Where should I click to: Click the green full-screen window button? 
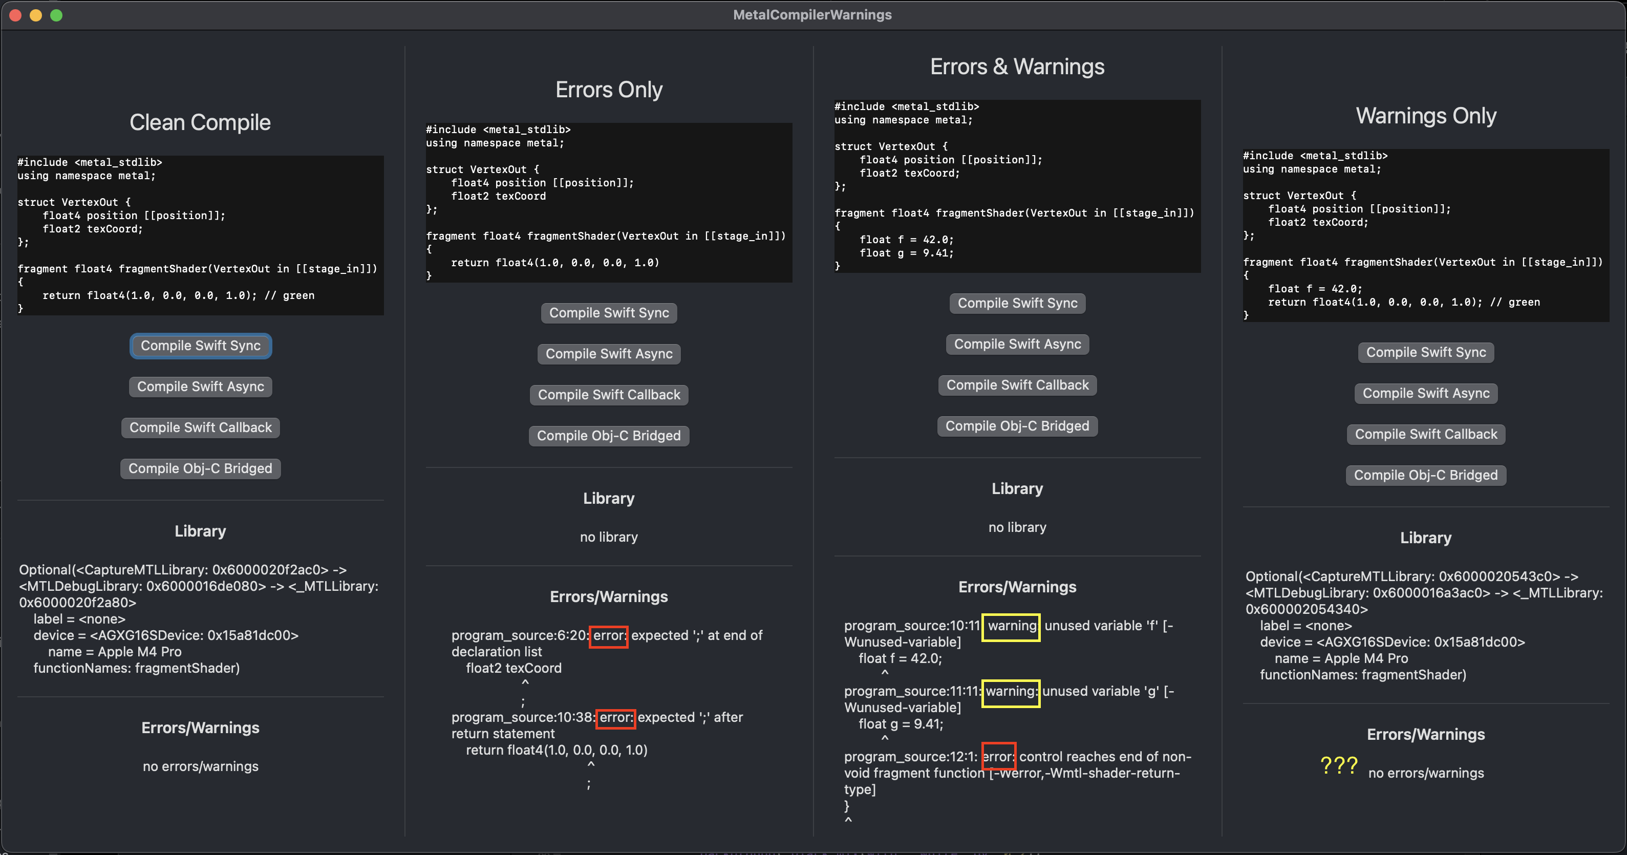pos(56,15)
